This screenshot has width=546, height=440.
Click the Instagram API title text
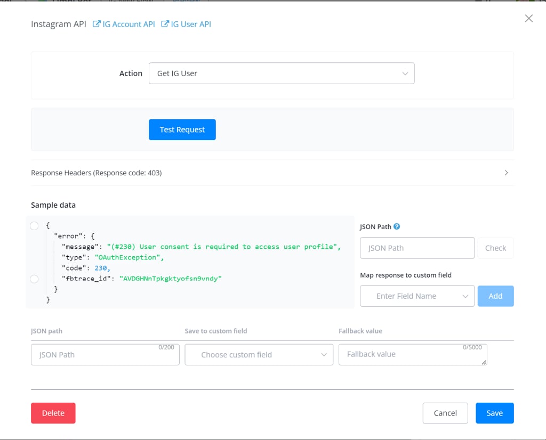pyautogui.click(x=59, y=24)
